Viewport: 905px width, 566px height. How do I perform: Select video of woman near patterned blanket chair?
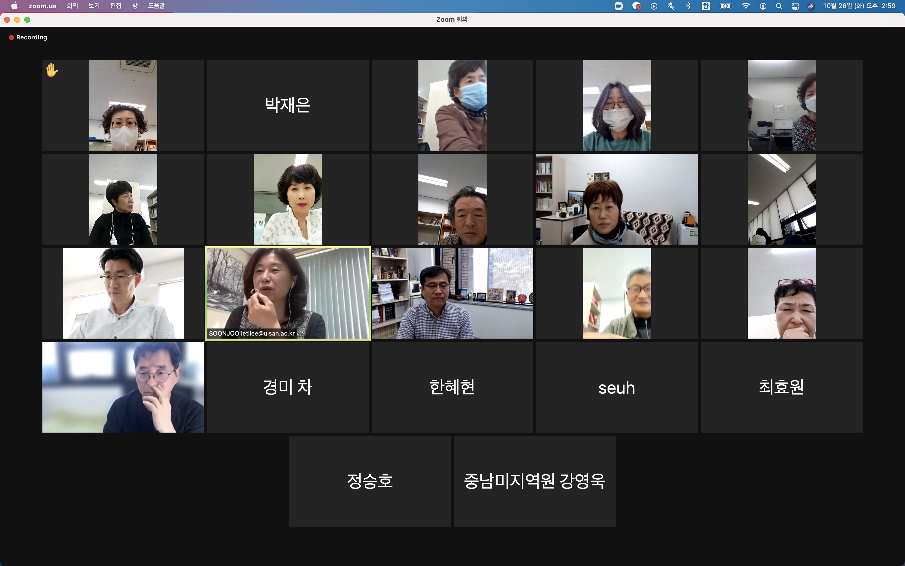tap(617, 199)
